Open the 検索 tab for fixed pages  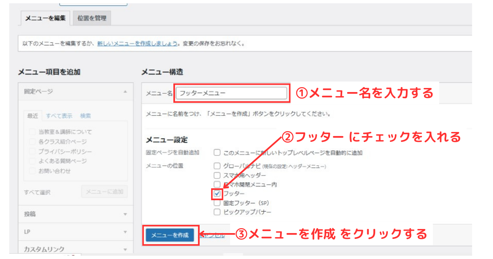(x=85, y=116)
